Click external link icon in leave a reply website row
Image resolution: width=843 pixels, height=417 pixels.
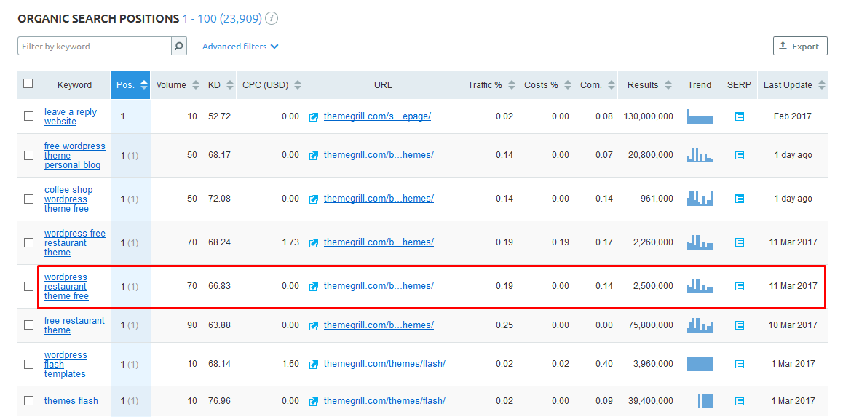point(314,117)
